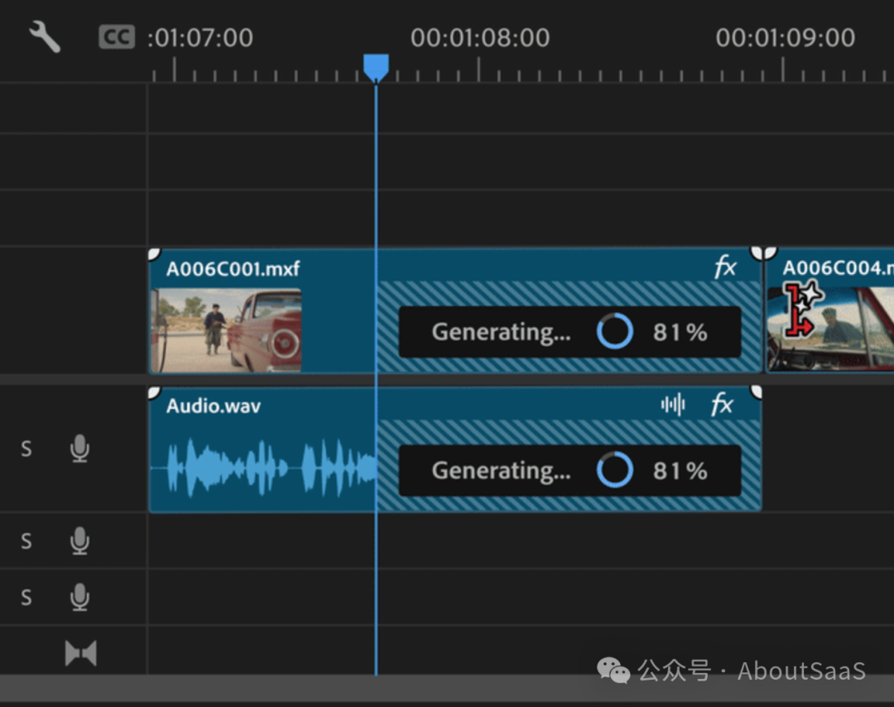
Task: Click the waveform badge icon on Audio.wav
Action: 673,405
